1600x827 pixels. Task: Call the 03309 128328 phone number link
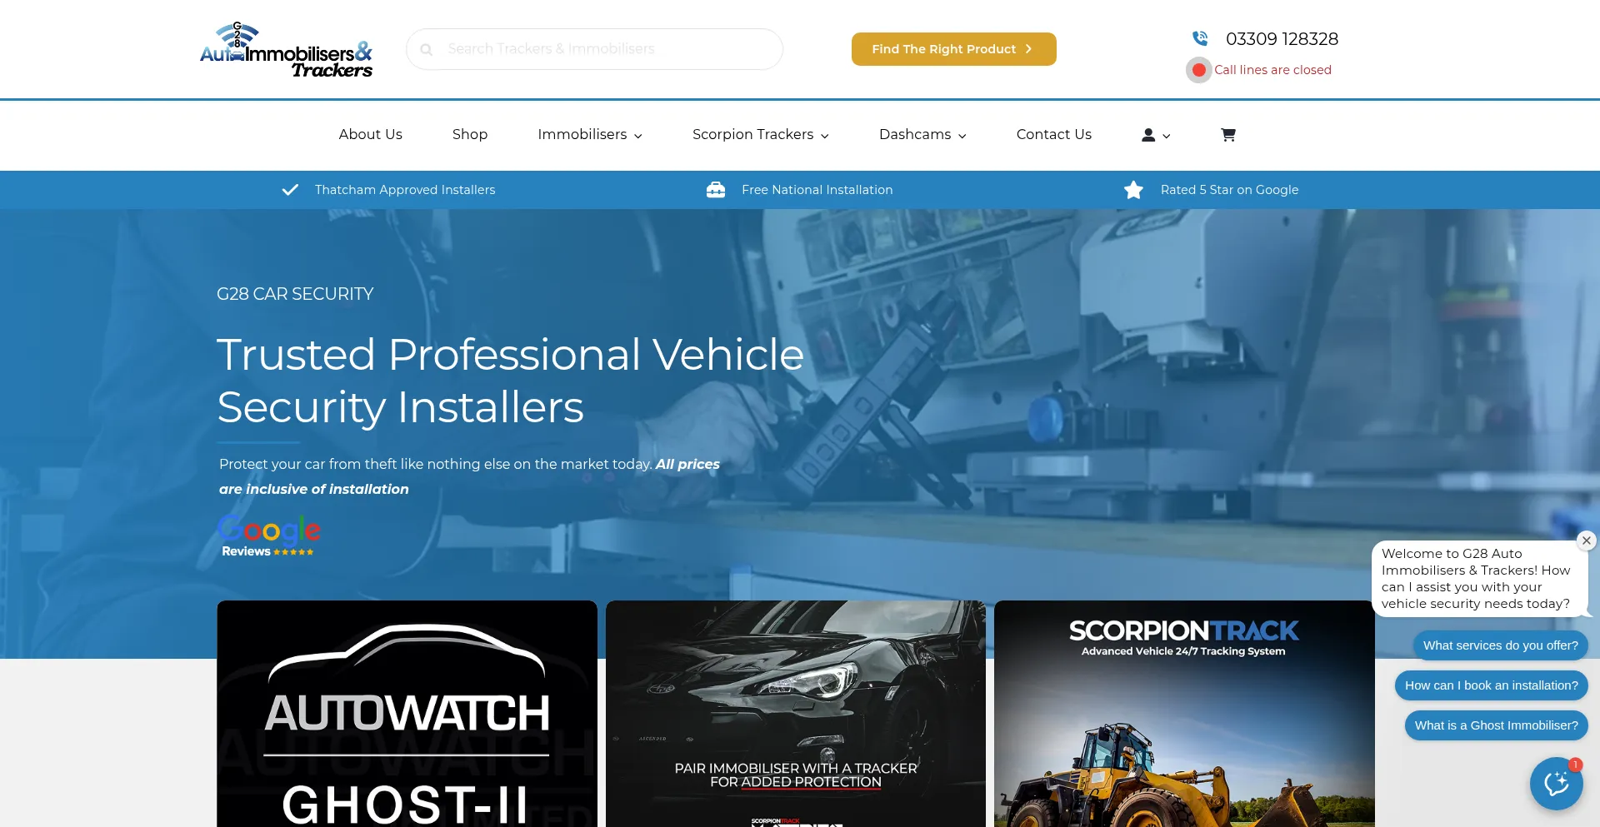pos(1282,39)
